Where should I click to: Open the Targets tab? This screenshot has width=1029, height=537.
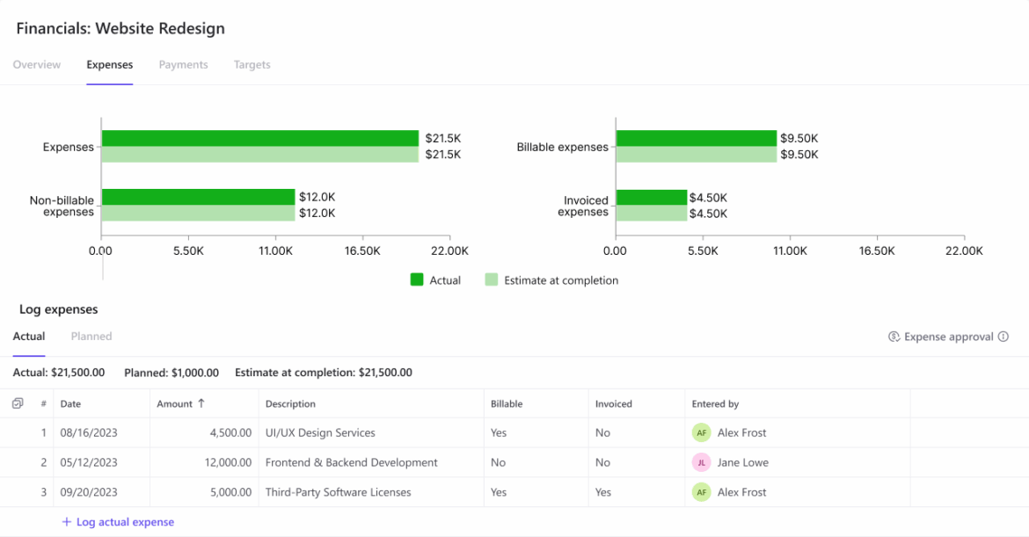[x=252, y=64]
